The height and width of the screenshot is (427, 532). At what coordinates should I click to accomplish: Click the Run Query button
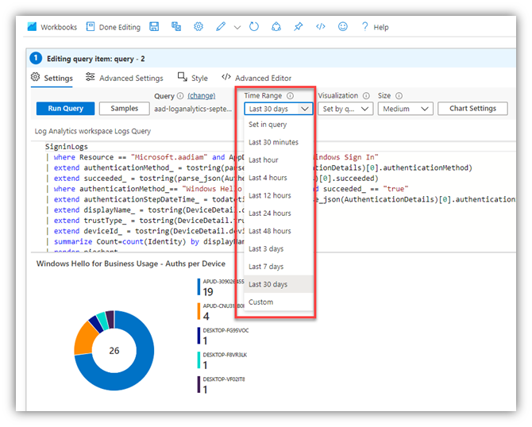pos(65,109)
